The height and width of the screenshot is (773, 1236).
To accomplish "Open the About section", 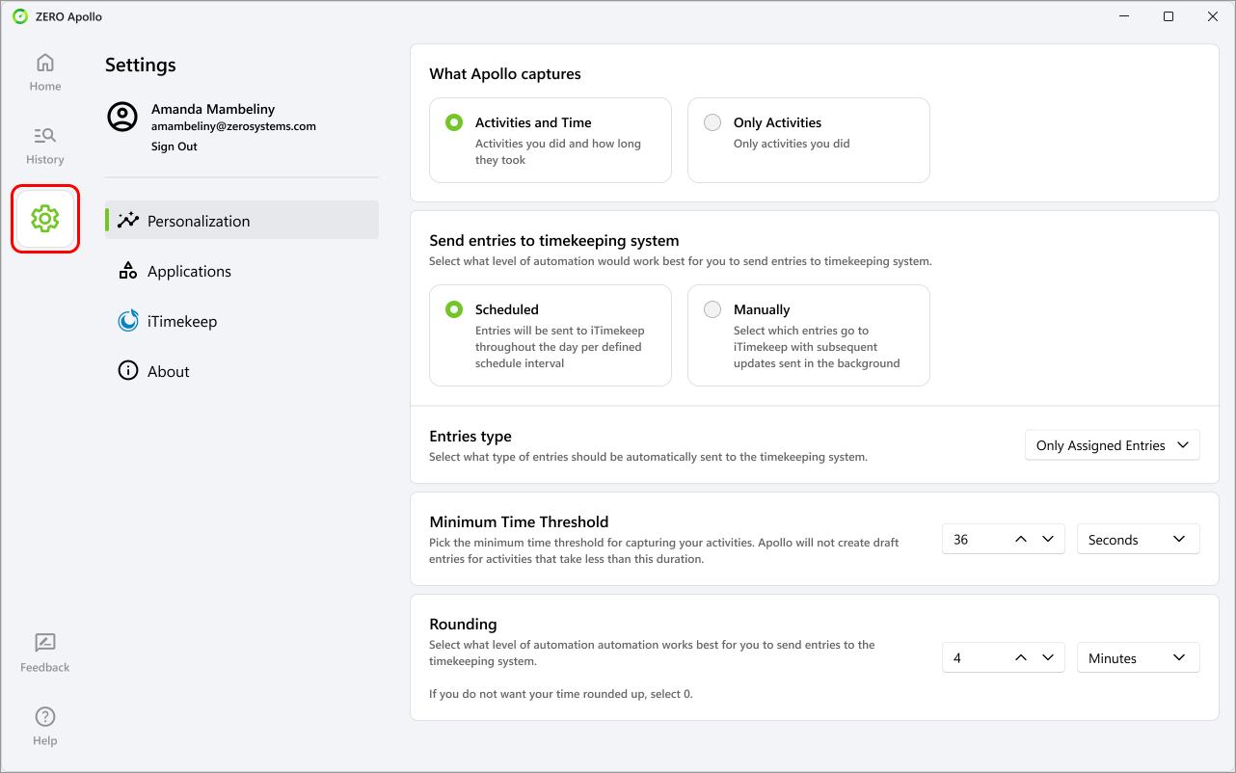I will coord(168,370).
